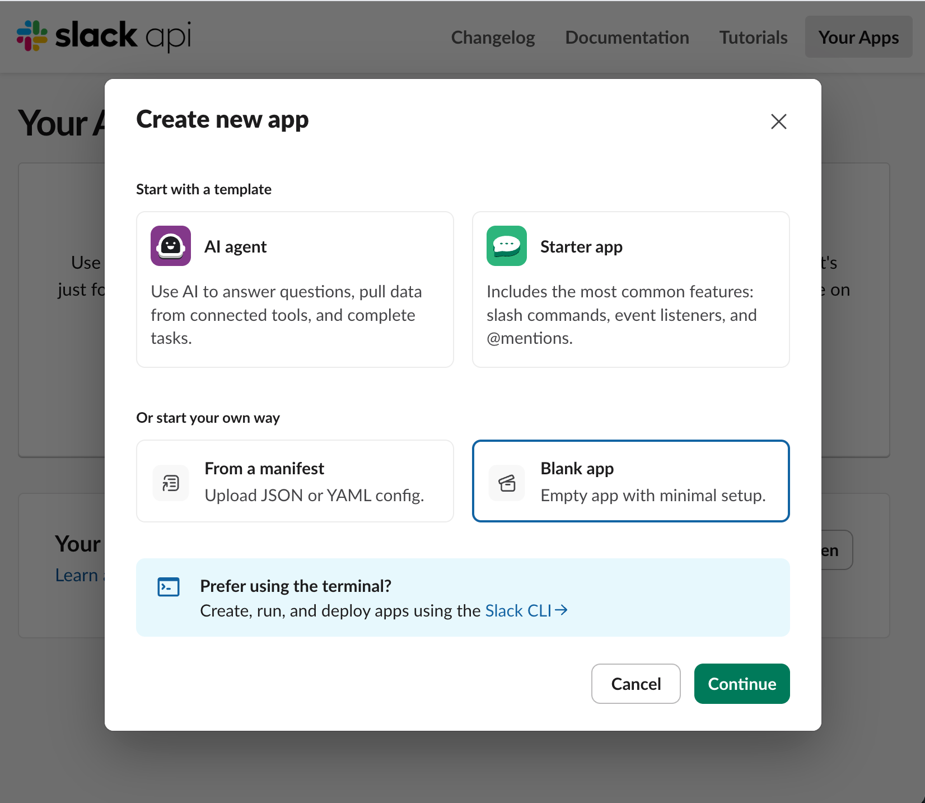This screenshot has width=925, height=803.
Task: Click the 'Start with a template' label
Action: click(204, 189)
